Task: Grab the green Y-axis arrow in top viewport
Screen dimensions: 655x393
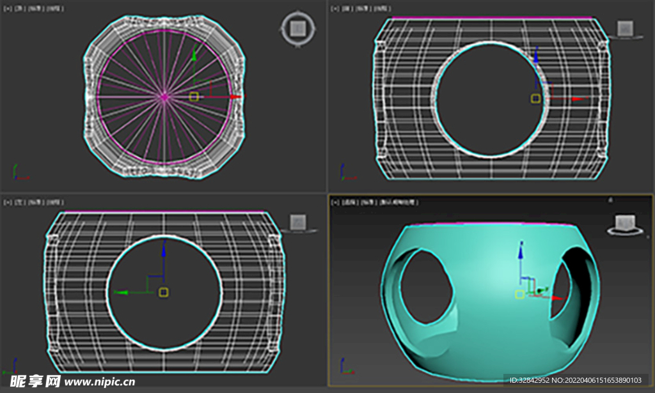Action: pyautogui.click(x=194, y=56)
